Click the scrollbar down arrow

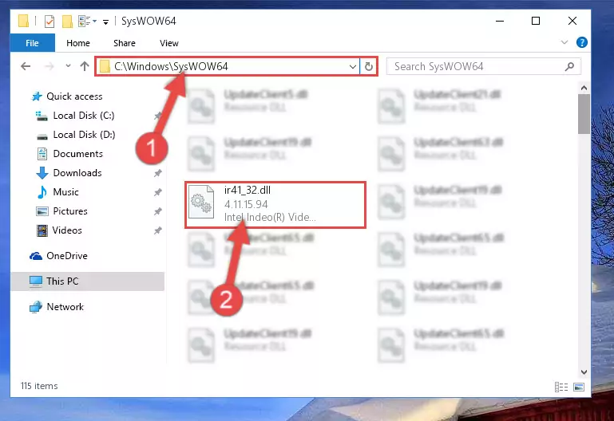(x=584, y=372)
